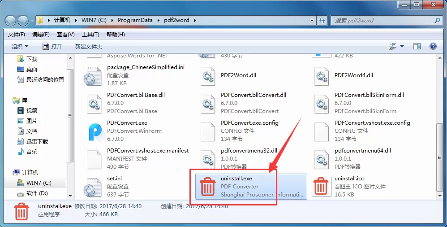Click the PDFConvert.exe file name

coord(127,123)
